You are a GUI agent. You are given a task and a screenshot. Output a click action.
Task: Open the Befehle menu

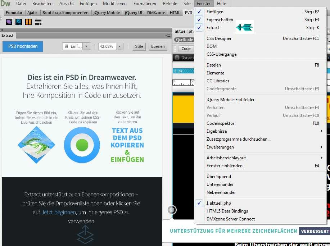170,4
